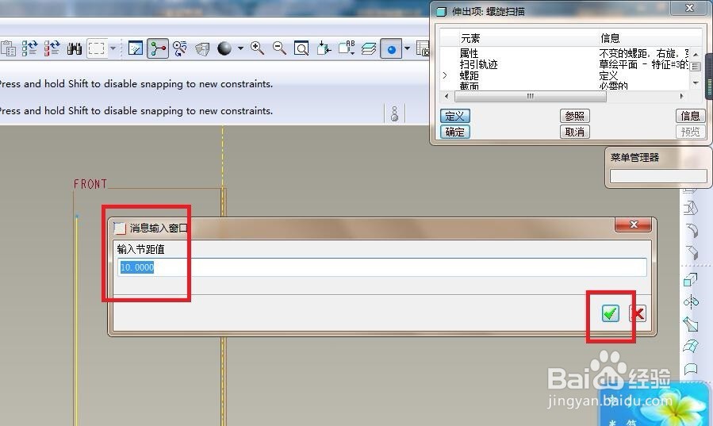Click the thermometer-style icon in the message bar
Screen dimensions: 713x426
pyautogui.click(x=395, y=113)
